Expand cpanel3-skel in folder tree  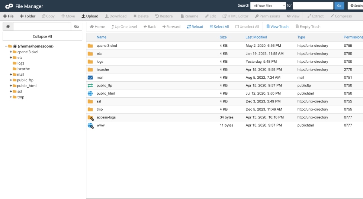[11, 52]
